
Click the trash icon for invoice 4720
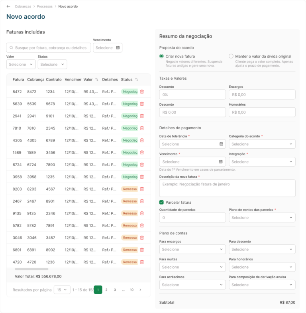(x=142, y=262)
